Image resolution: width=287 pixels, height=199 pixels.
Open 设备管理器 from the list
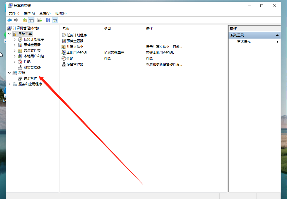(x=74, y=64)
